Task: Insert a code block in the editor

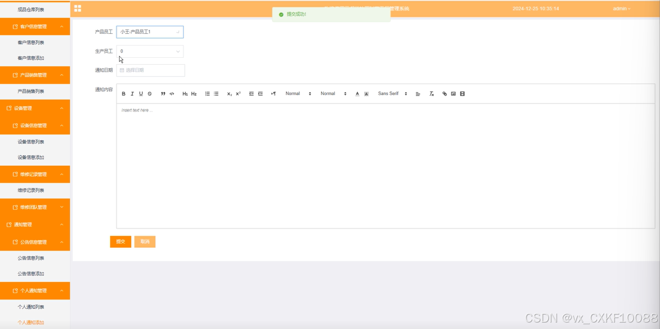Action: (x=172, y=94)
